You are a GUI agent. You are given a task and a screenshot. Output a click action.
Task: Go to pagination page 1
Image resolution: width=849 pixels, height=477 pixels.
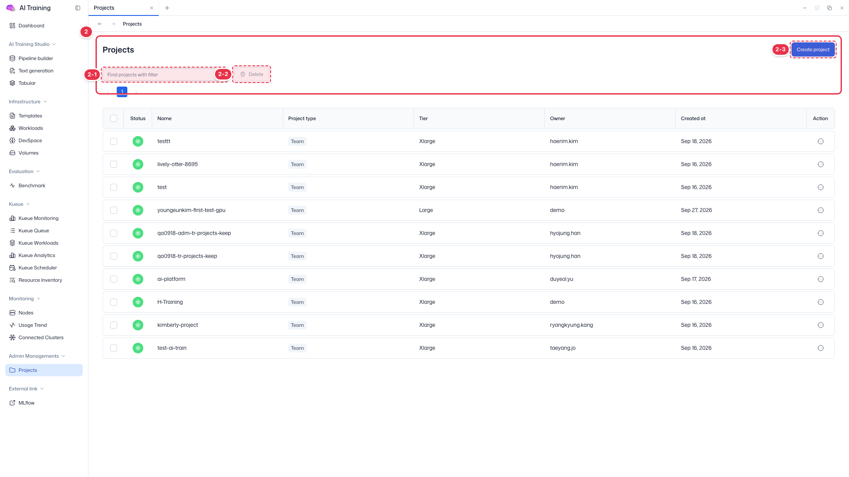[122, 91]
